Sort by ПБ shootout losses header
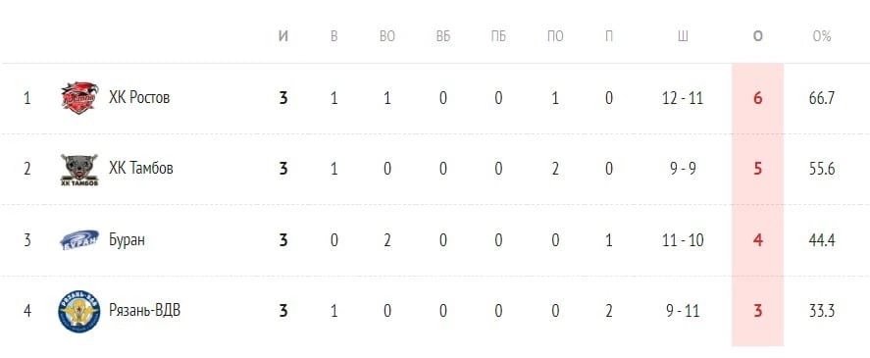 [498, 36]
